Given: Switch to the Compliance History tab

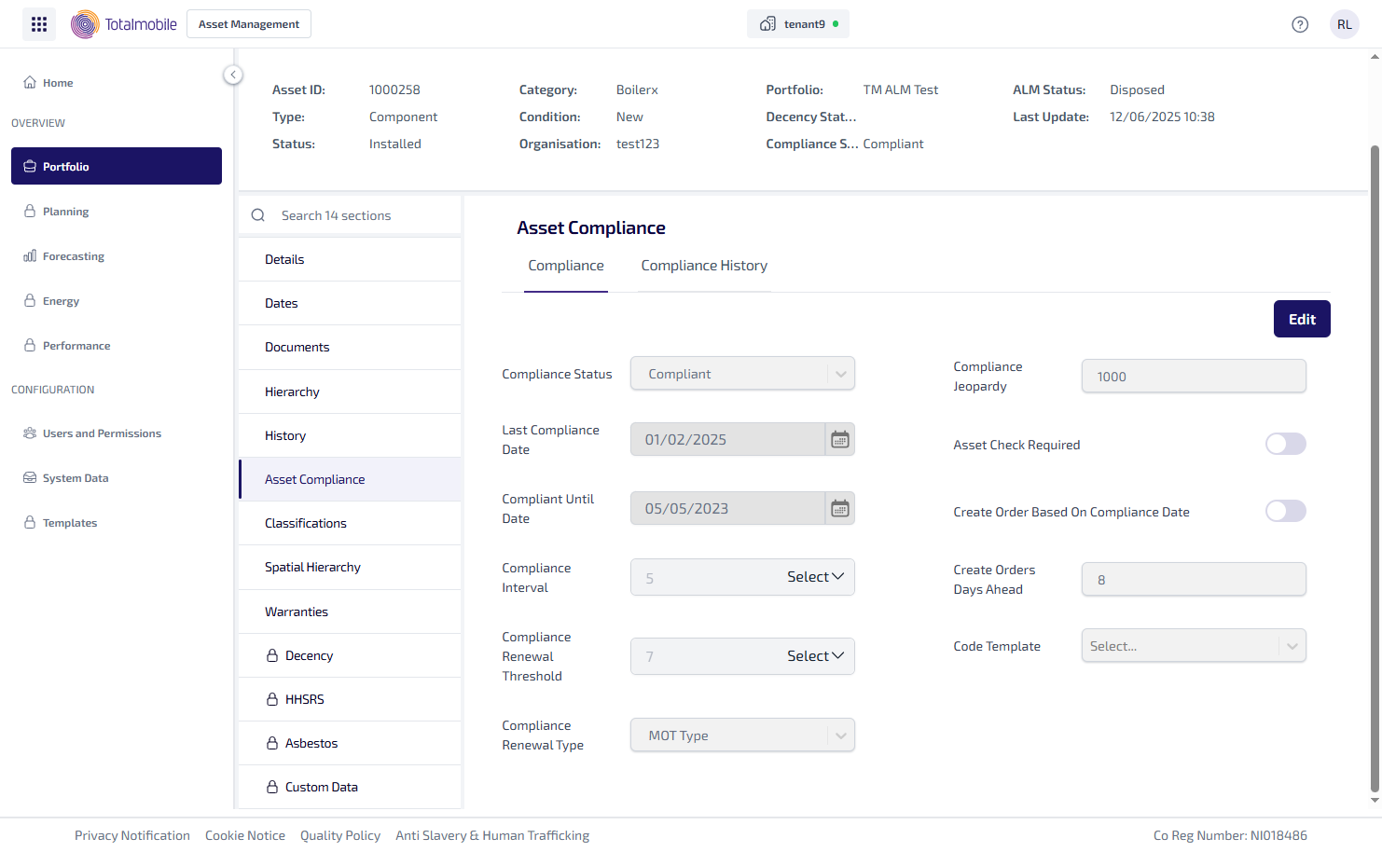Looking at the screenshot, I should (704, 266).
